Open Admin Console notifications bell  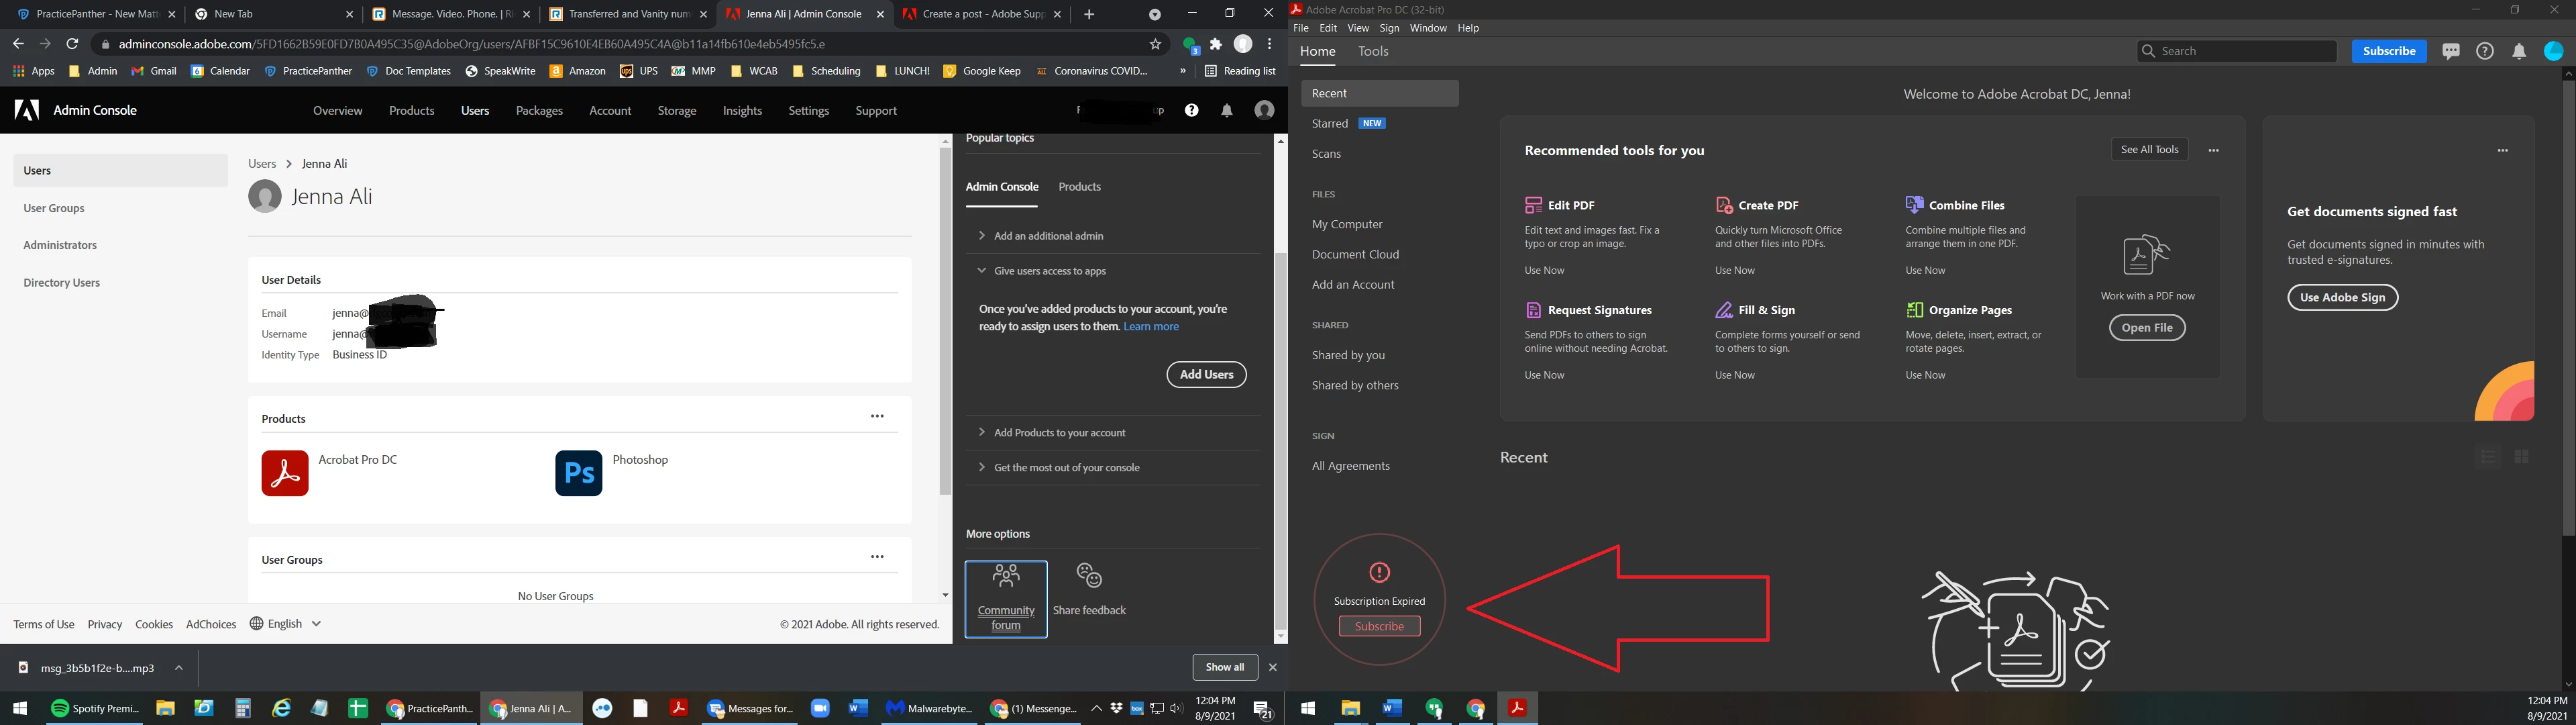coord(1227,110)
